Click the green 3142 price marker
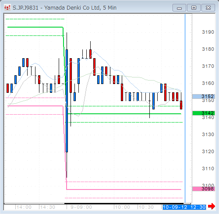The width and height of the screenshot is (219, 214). [204, 113]
